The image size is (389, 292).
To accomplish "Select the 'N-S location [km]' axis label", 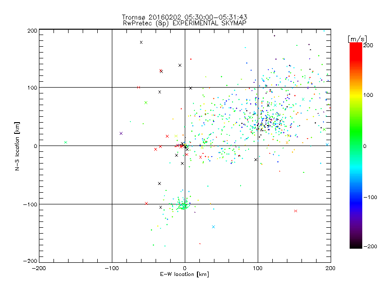I will pyautogui.click(x=17, y=146).
